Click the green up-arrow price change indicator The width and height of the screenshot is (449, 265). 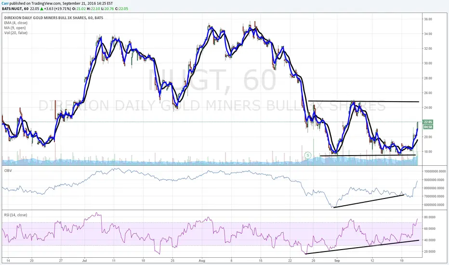pos(41,9)
